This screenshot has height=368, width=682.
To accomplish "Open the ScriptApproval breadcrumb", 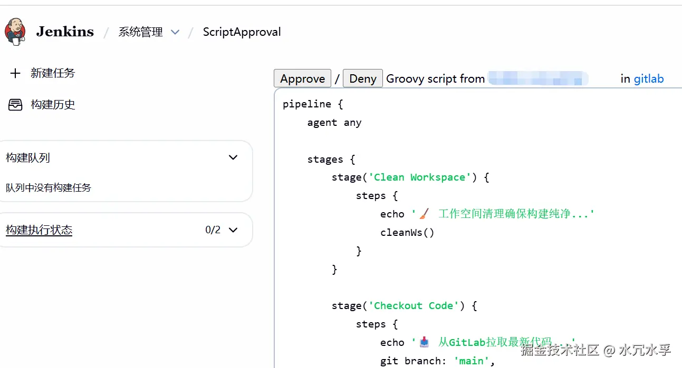I will click(x=242, y=32).
